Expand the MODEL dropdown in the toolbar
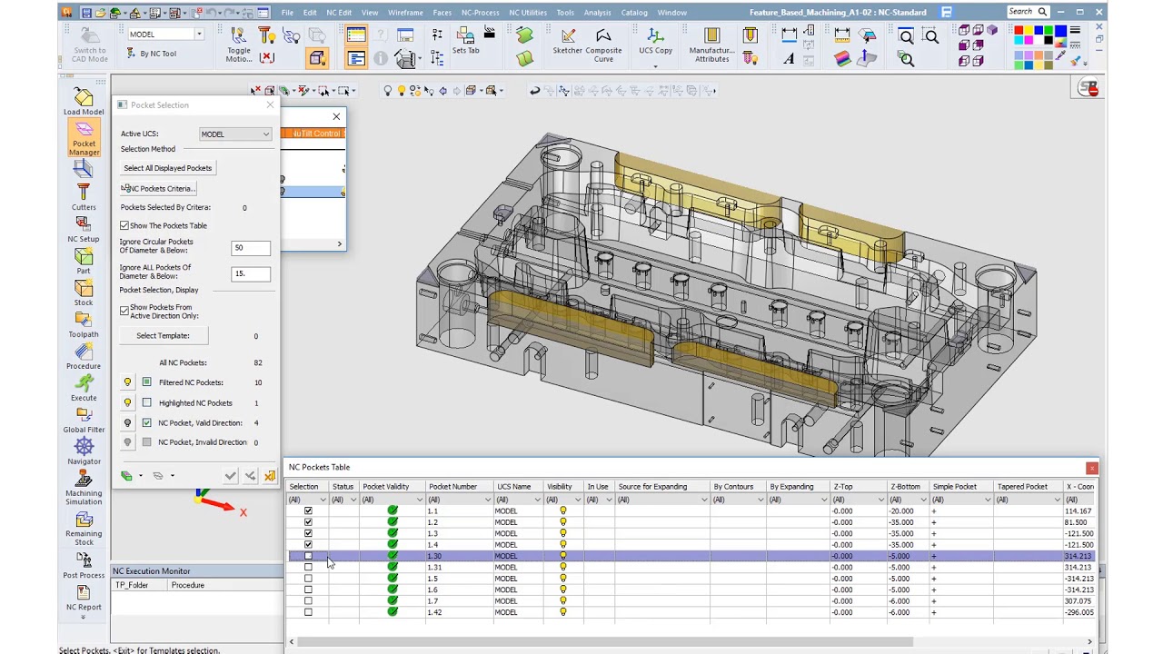The width and height of the screenshot is (1163, 654). coord(198,35)
